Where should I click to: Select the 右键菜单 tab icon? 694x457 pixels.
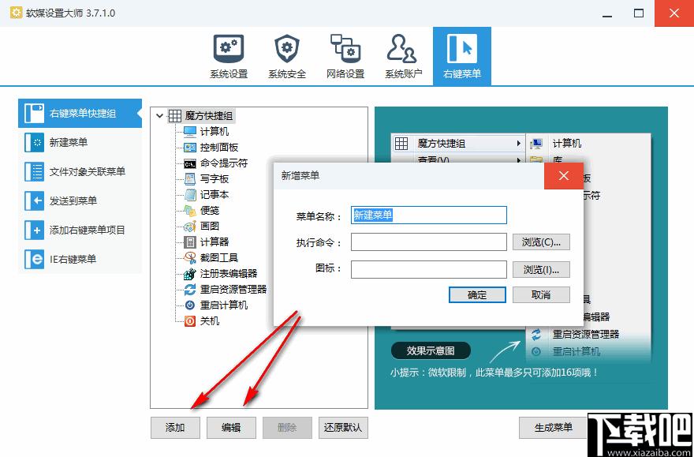click(462, 48)
